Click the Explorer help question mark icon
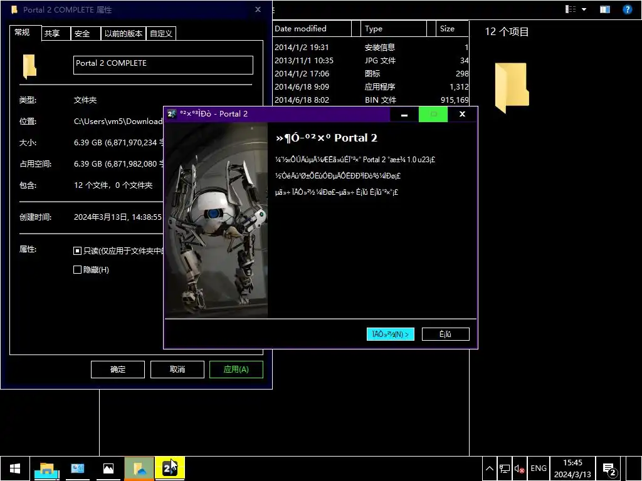642x481 pixels. coord(627,9)
